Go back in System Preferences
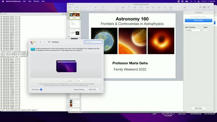Screen dimensions: 217x122 click(x=40, y=42)
